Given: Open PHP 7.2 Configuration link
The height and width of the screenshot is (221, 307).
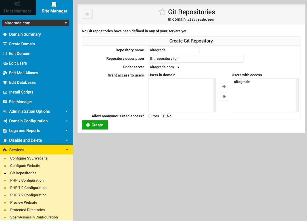Looking at the screenshot, I should (28, 195).
